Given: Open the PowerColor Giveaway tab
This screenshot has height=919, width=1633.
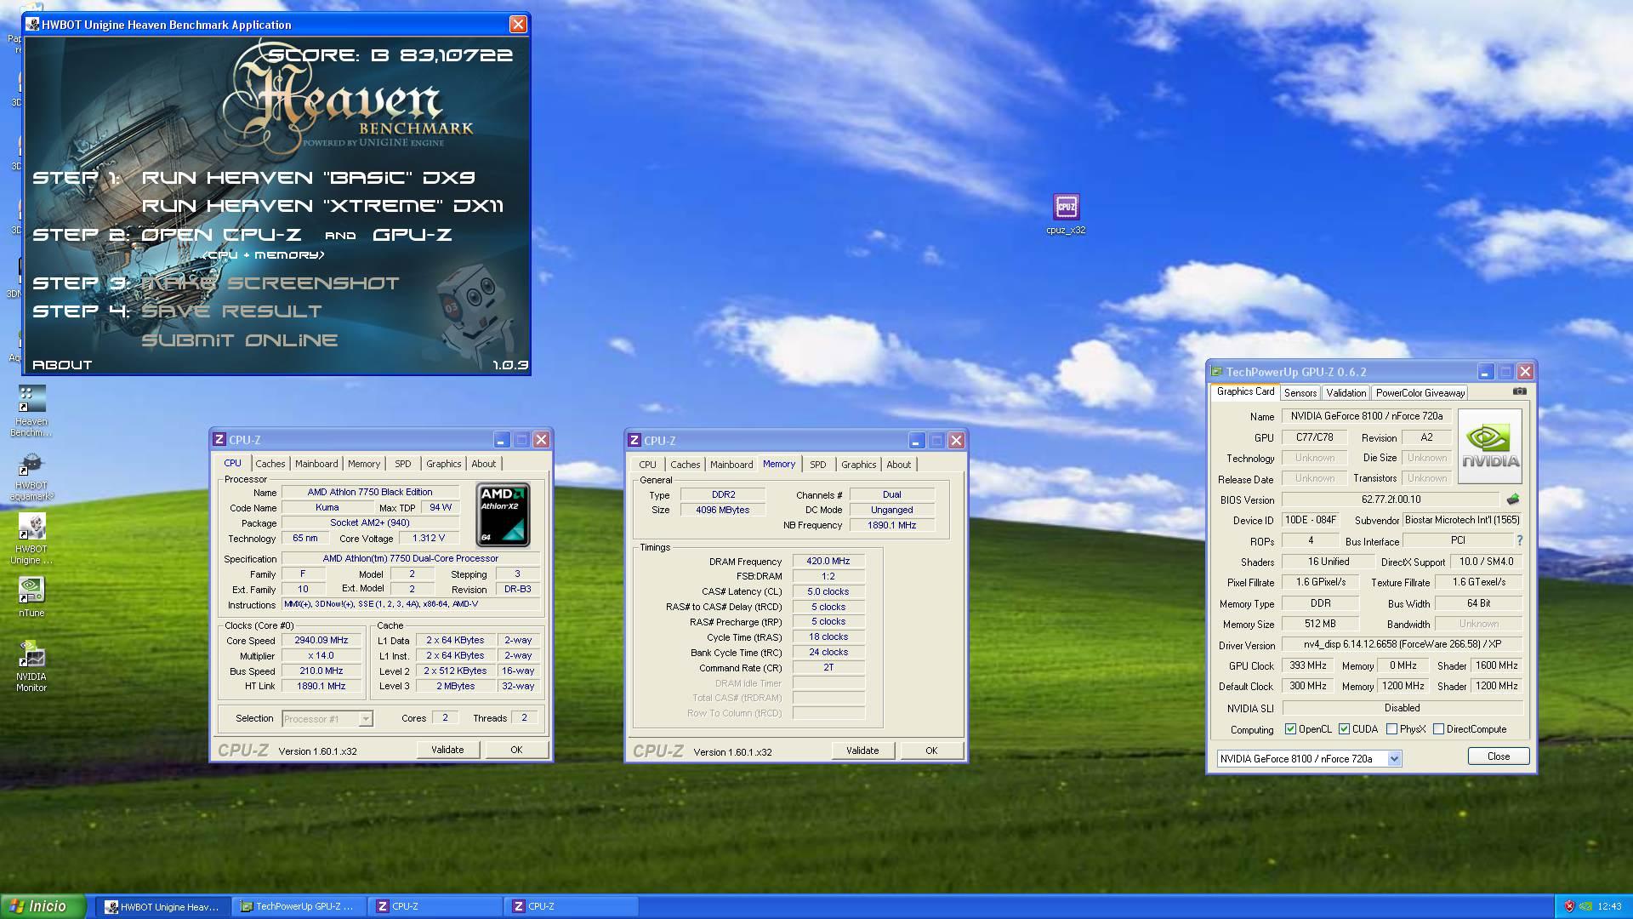Looking at the screenshot, I should (x=1420, y=393).
